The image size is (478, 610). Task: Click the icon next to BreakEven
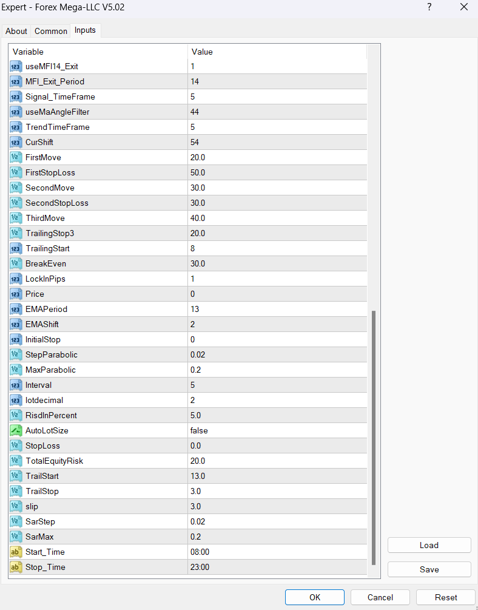(16, 264)
